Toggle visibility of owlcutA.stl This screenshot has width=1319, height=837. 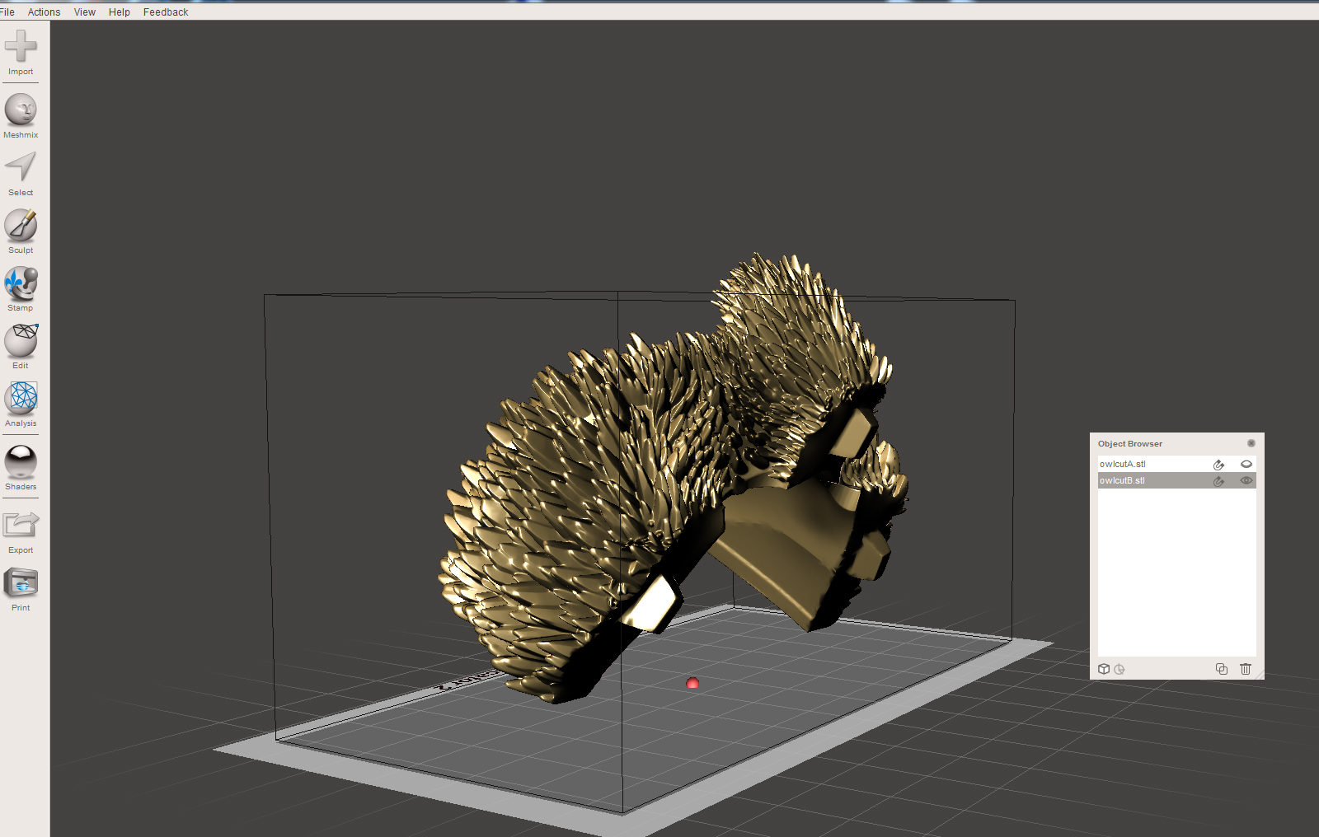click(x=1246, y=464)
